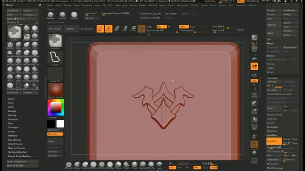This screenshot has height=171, width=305.
Task: Click the first Smooth brush icon at top
Action: click(51, 15)
